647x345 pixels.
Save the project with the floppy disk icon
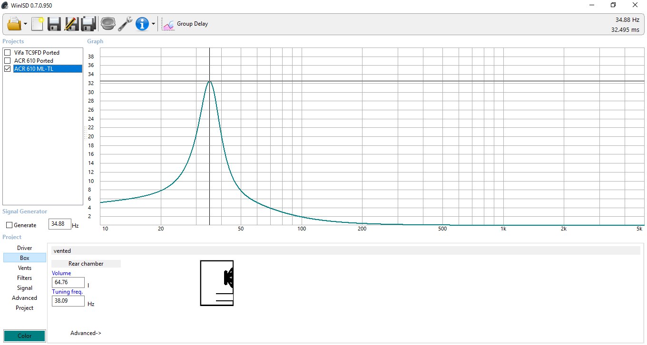[54, 23]
